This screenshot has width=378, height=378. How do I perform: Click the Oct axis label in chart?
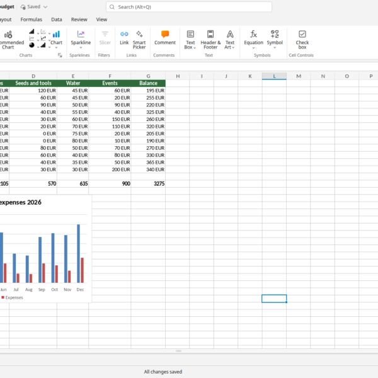54,290
